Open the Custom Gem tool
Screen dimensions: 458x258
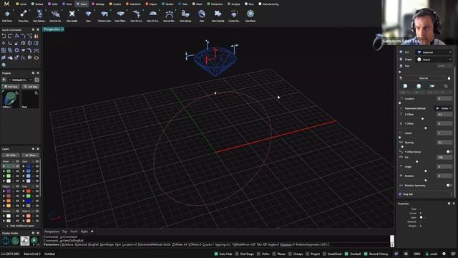[234, 15]
